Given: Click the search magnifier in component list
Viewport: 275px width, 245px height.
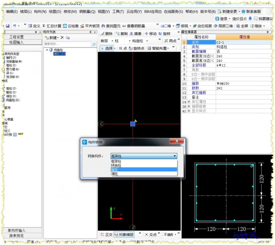Looking at the screenshot, I should (x=94, y=44).
